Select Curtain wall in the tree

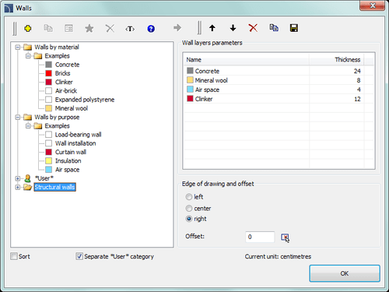point(71,152)
